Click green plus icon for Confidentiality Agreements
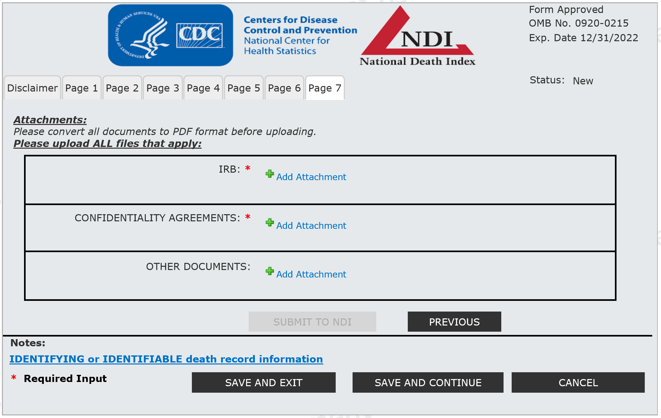The image size is (661, 418). (x=269, y=223)
